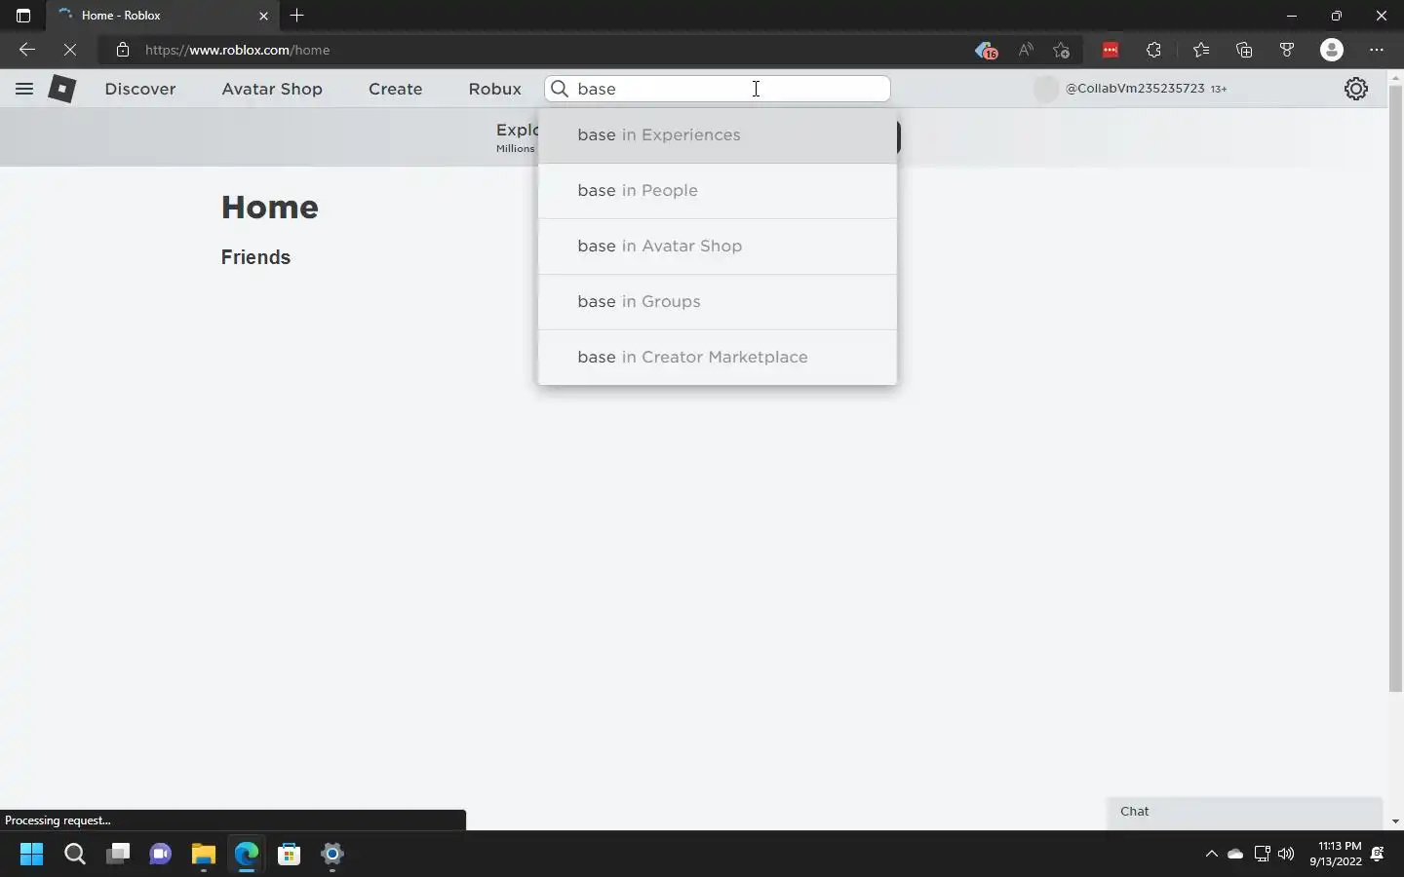View site information lock icon
Image resolution: width=1404 pixels, height=877 pixels.
click(x=122, y=50)
